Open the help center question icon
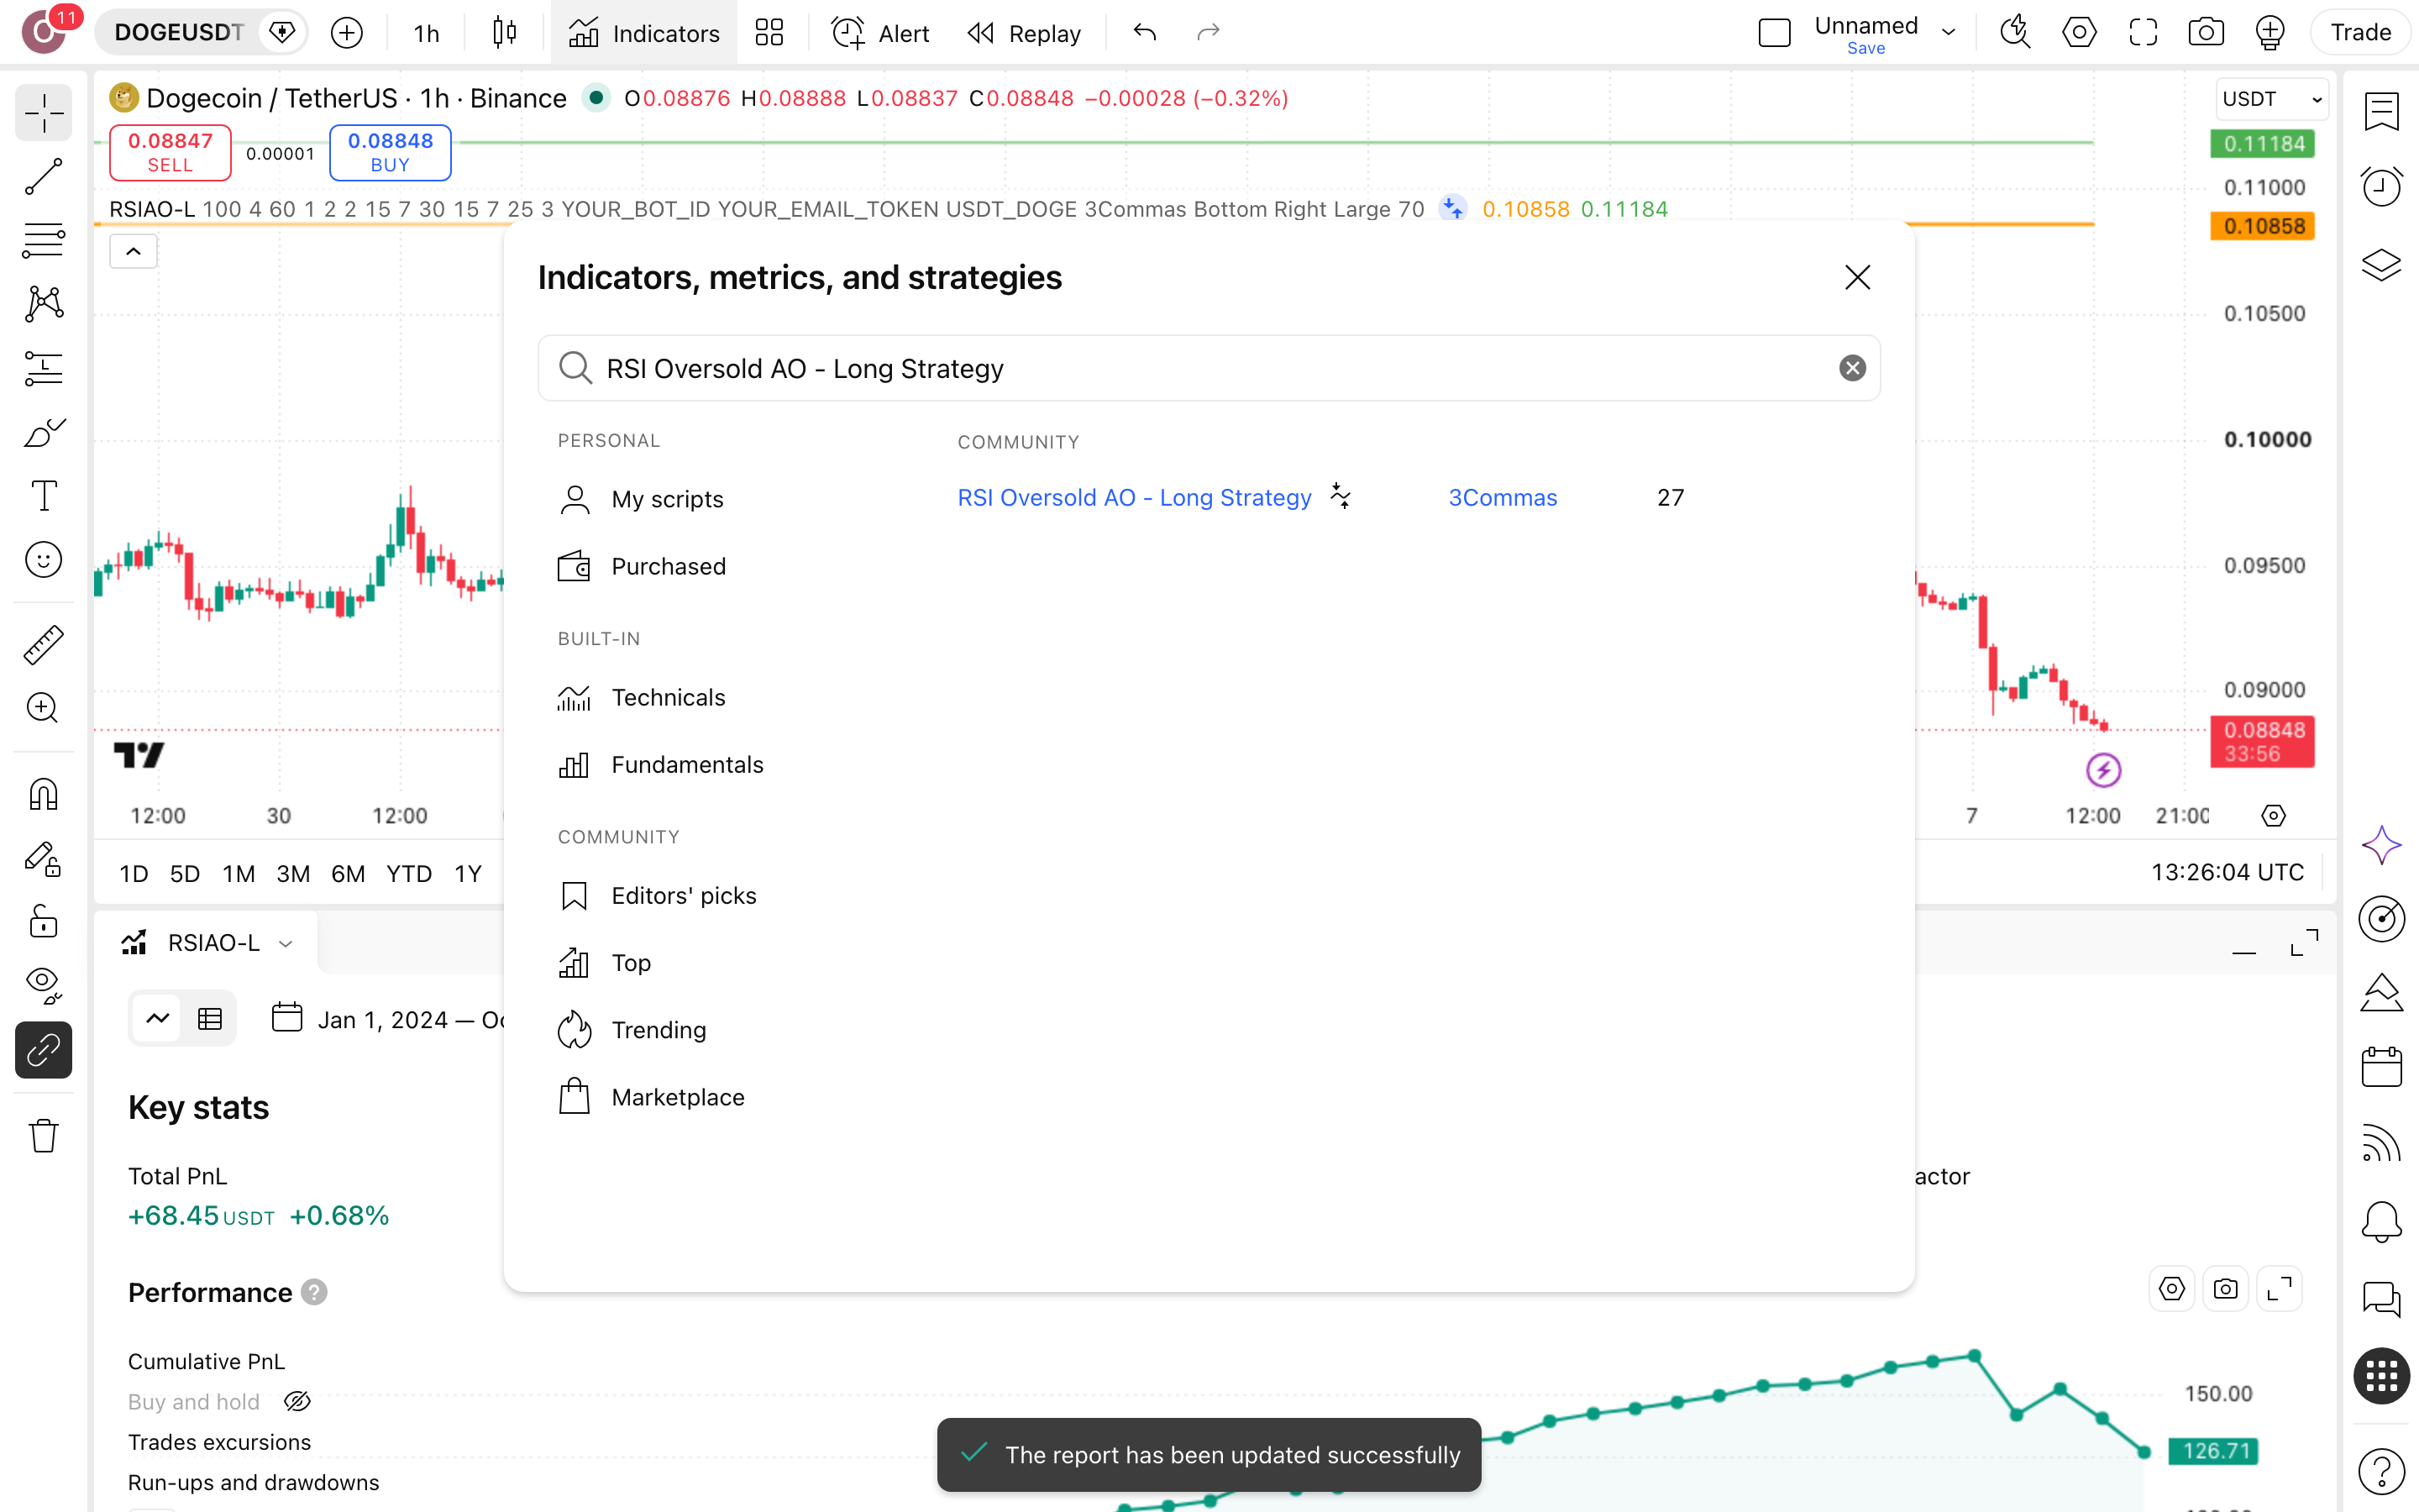The width and height of the screenshot is (2419, 1512). [2381, 1472]
